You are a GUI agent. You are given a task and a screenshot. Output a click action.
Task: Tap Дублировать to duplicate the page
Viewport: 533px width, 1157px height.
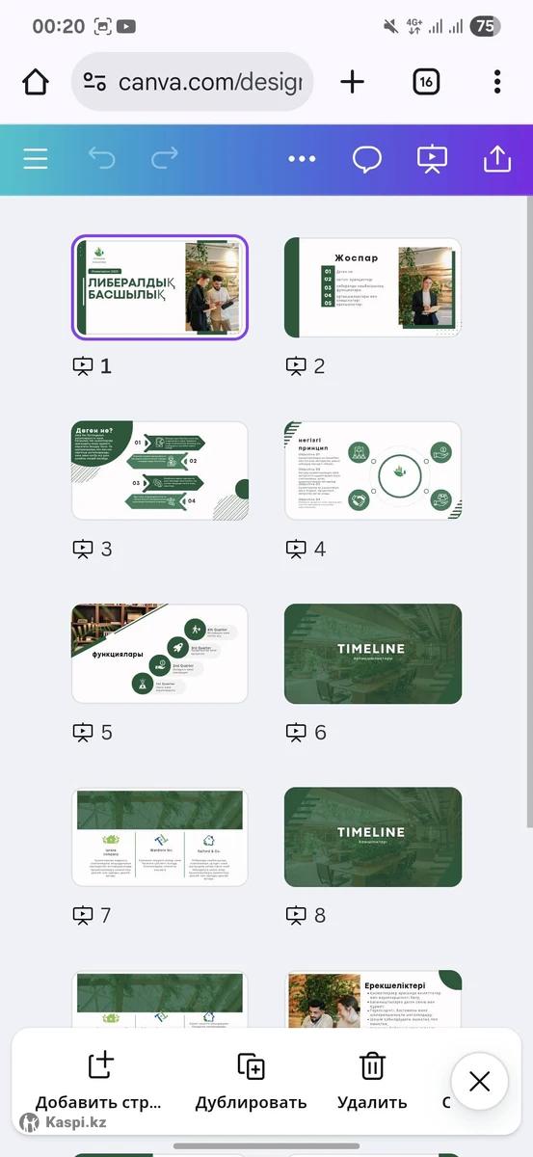(x=251, y=1081)
